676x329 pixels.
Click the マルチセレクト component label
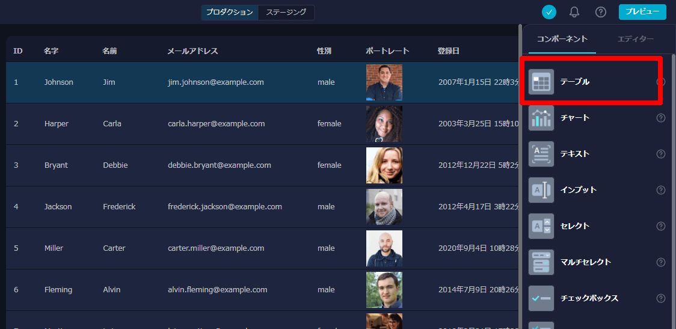(585, 262)
